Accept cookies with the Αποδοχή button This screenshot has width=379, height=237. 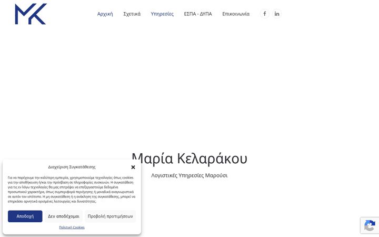coord(25,216)
